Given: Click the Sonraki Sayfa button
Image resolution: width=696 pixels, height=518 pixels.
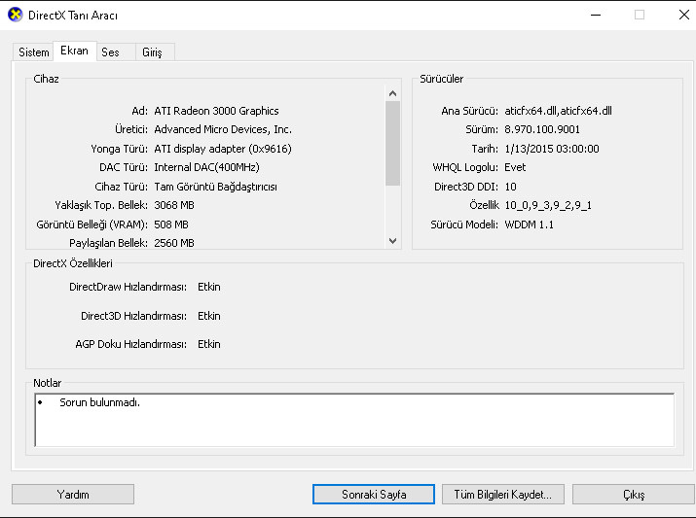Looking at the screenshot, I should [x=374, y=494].
